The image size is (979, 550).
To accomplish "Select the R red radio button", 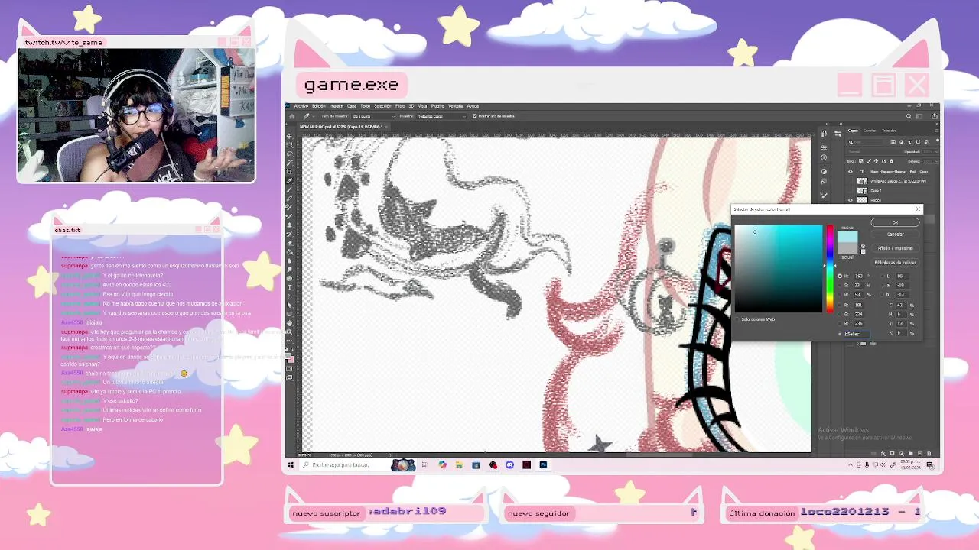I will click(x=840, y=305).
